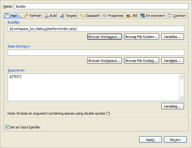
Task: Browse File System for Base Directory
Action: (x=141, y=61)
